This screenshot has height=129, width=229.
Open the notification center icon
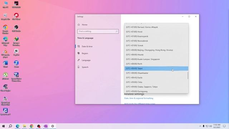224,126
